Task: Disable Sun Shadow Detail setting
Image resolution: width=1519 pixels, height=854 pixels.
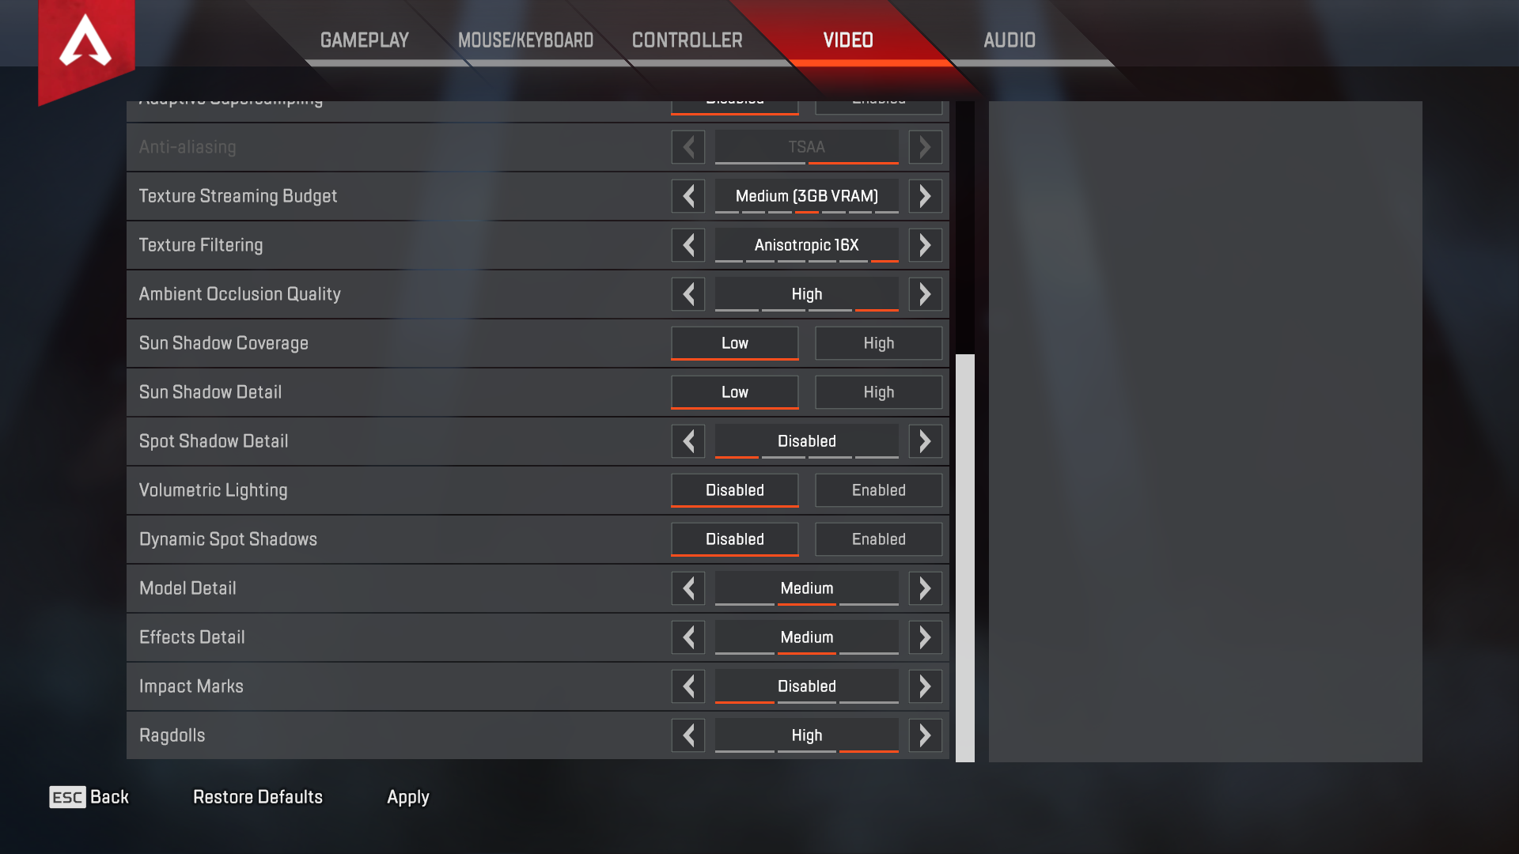Action: [734, 391]
